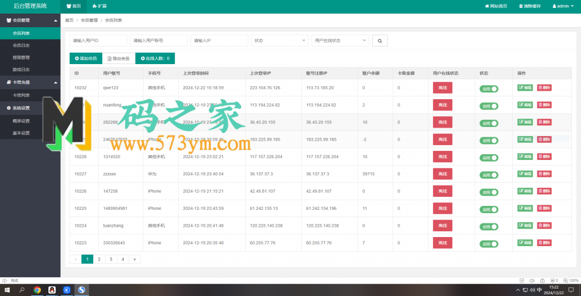Click 会员管理 breadcrumb link
Viewport: 581px width, 296px height.
(89, 20)
